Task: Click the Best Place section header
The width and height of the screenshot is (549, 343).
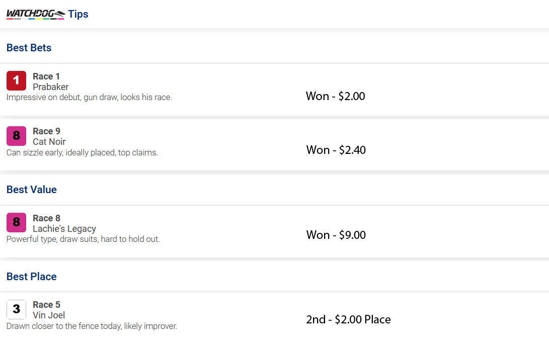Action: (32, 277)
